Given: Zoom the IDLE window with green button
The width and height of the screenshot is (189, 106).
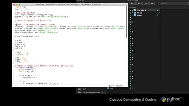Looking at the screenshot, I should point(19,4).
